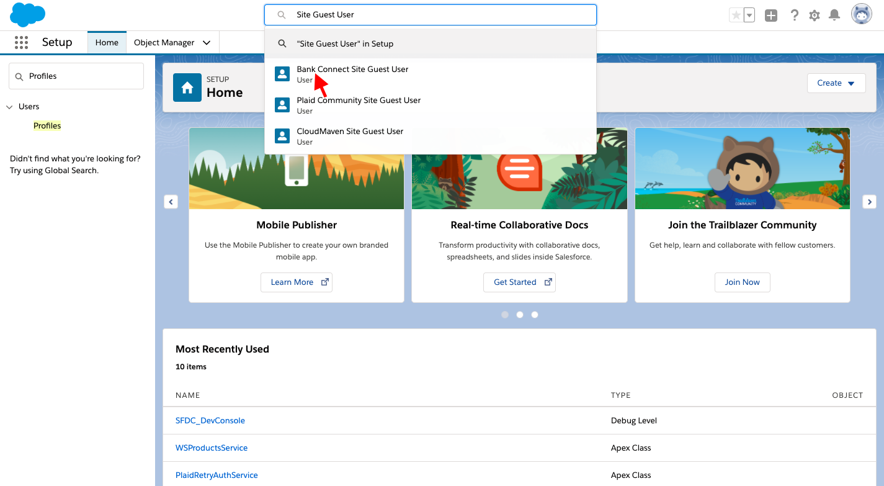Click into the global search field
The image size is (884, 486).
[431, 15]
